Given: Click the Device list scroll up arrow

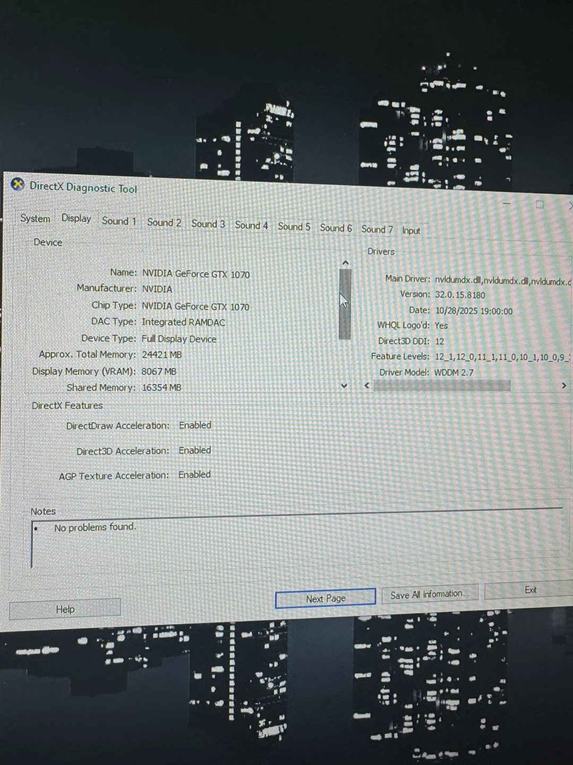Looking at the screenshot, I should tap(345, 263).
